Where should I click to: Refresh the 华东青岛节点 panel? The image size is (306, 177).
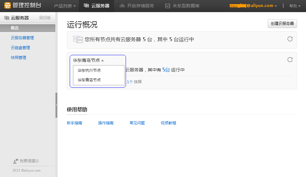coord(290,60)
